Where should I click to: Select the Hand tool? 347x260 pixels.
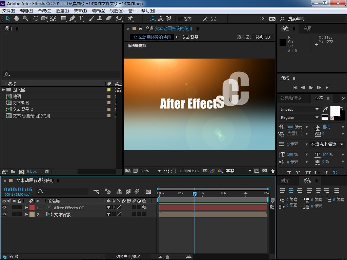16,18
